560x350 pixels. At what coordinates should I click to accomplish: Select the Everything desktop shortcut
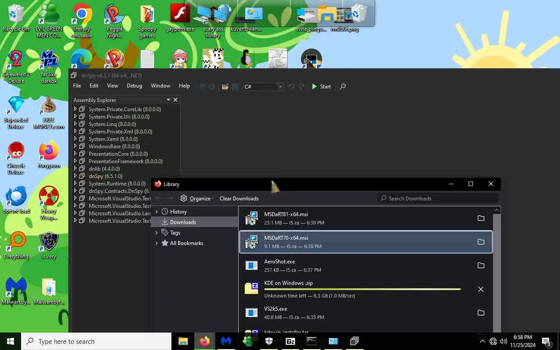click(16, 246)
